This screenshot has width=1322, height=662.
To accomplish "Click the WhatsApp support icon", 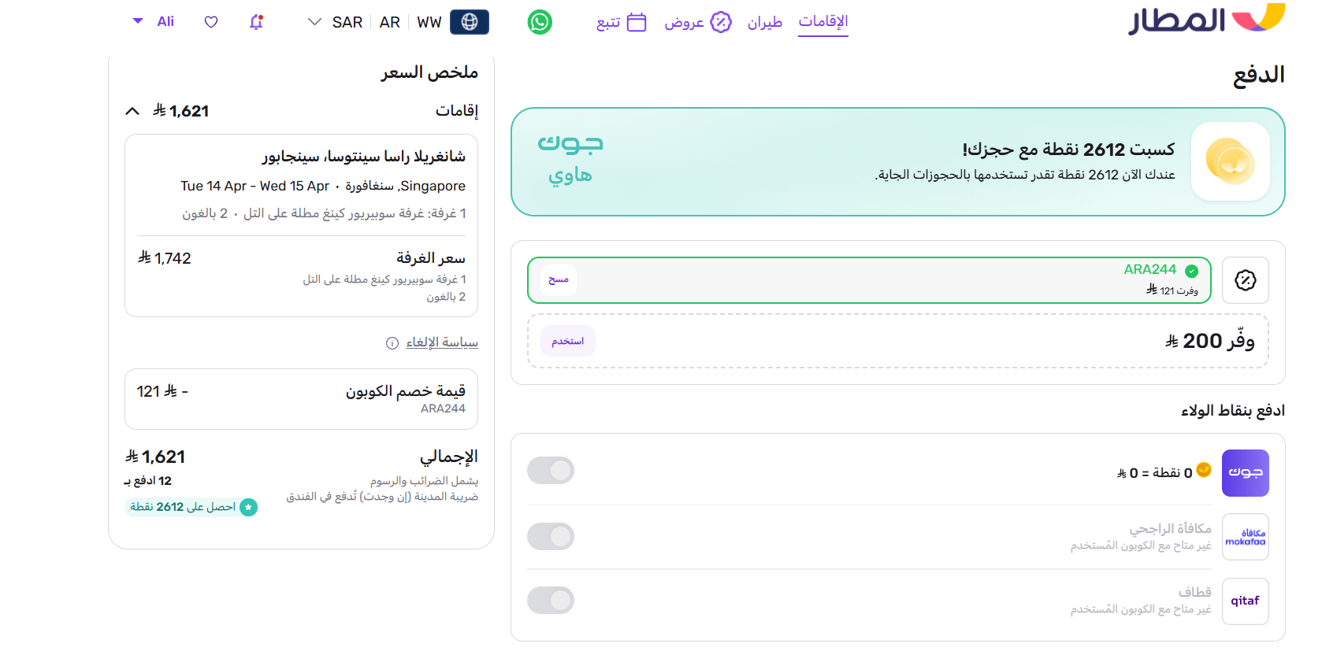I will click(x=540, y=21).
